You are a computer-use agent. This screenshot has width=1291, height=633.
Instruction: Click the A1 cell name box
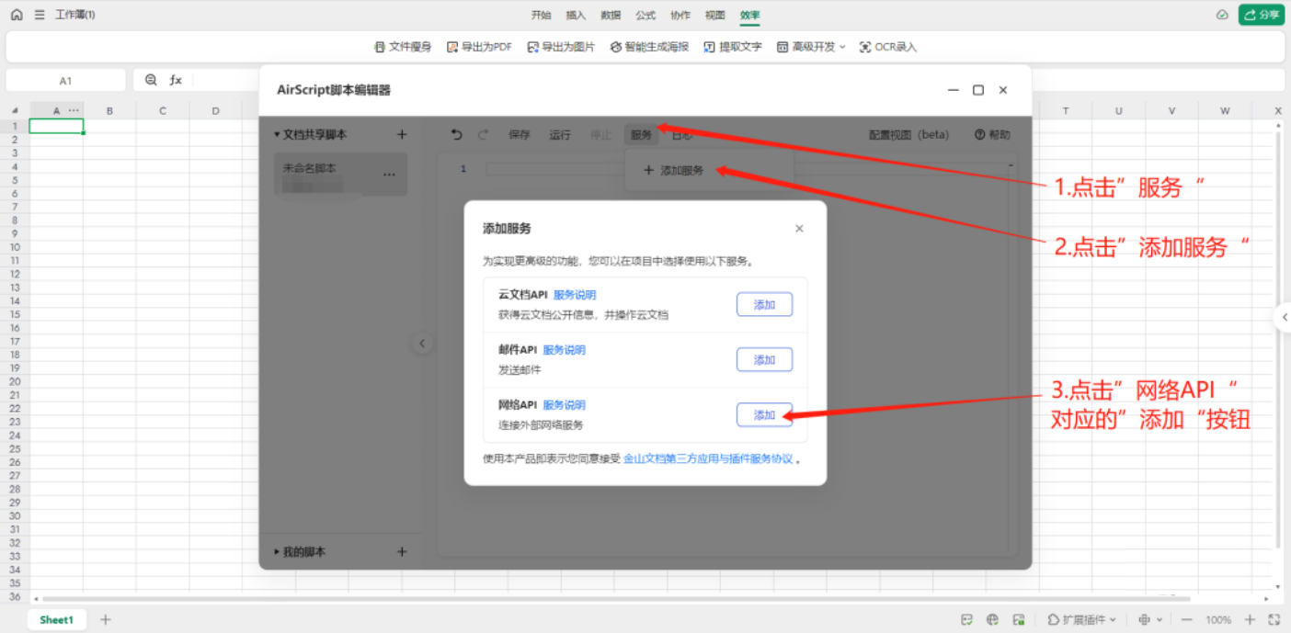[x=65, y=81]
